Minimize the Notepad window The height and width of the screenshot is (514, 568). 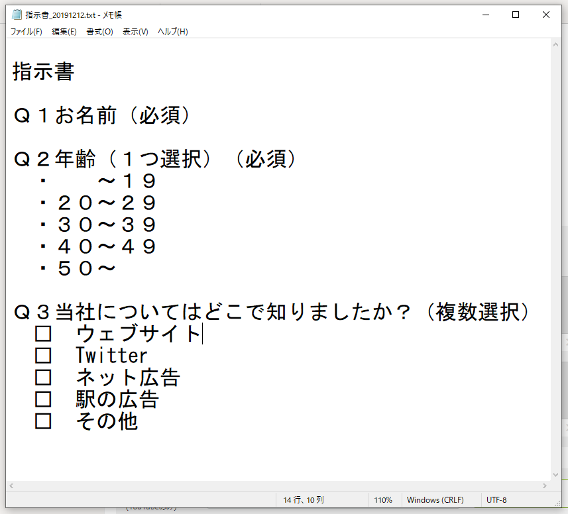coord(486,15)
